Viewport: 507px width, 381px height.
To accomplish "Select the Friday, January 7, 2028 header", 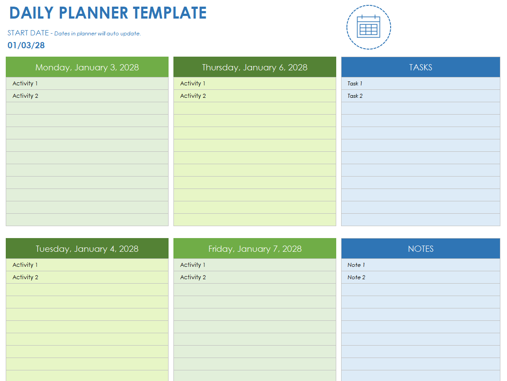I will click(255, 249).
